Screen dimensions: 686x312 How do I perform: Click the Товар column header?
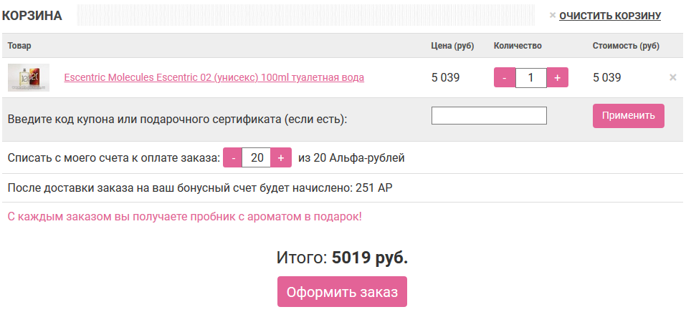pos(19,46)
